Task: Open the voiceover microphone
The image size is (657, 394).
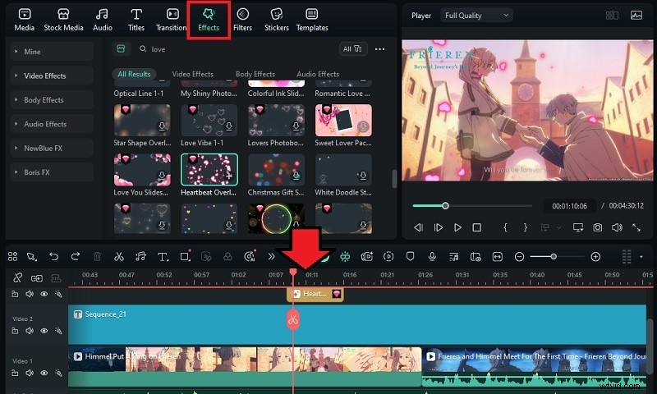Action: click(432, 256)
